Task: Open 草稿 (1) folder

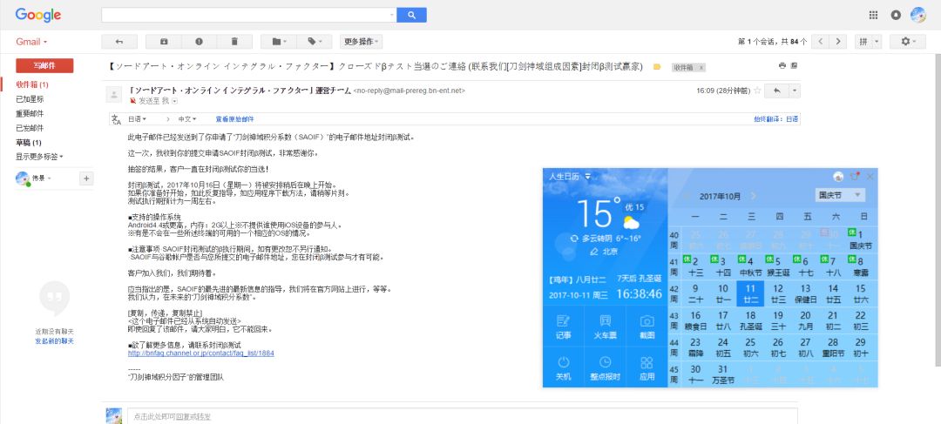Action: (29, 142)
